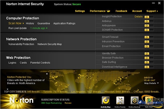Toggle Smart Firewall switch

click(x=149, y=37)
